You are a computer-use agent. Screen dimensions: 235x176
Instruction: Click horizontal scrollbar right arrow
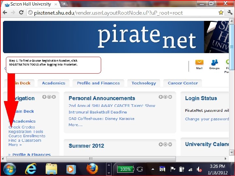click(226, 158)
